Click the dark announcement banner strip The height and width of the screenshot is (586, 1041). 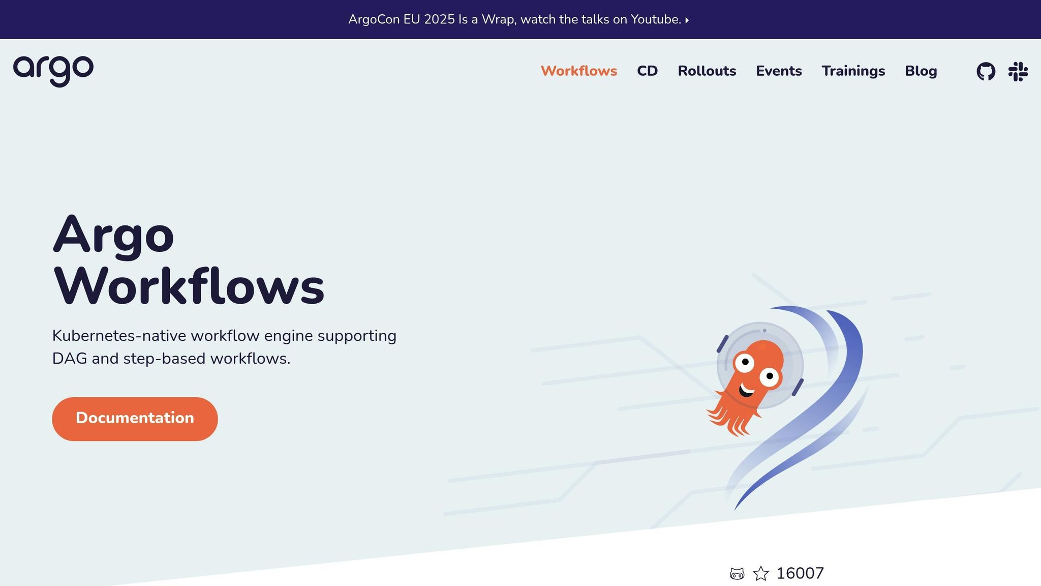(203, 19)
